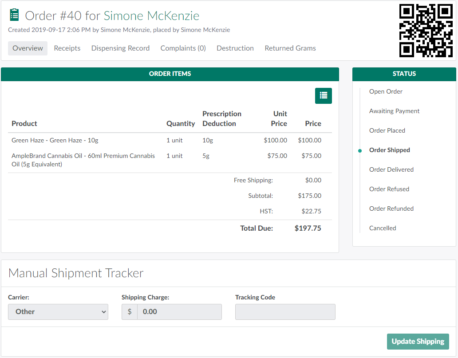
Task: Select the Awaiting Payment status
Action: pos(394,111)
